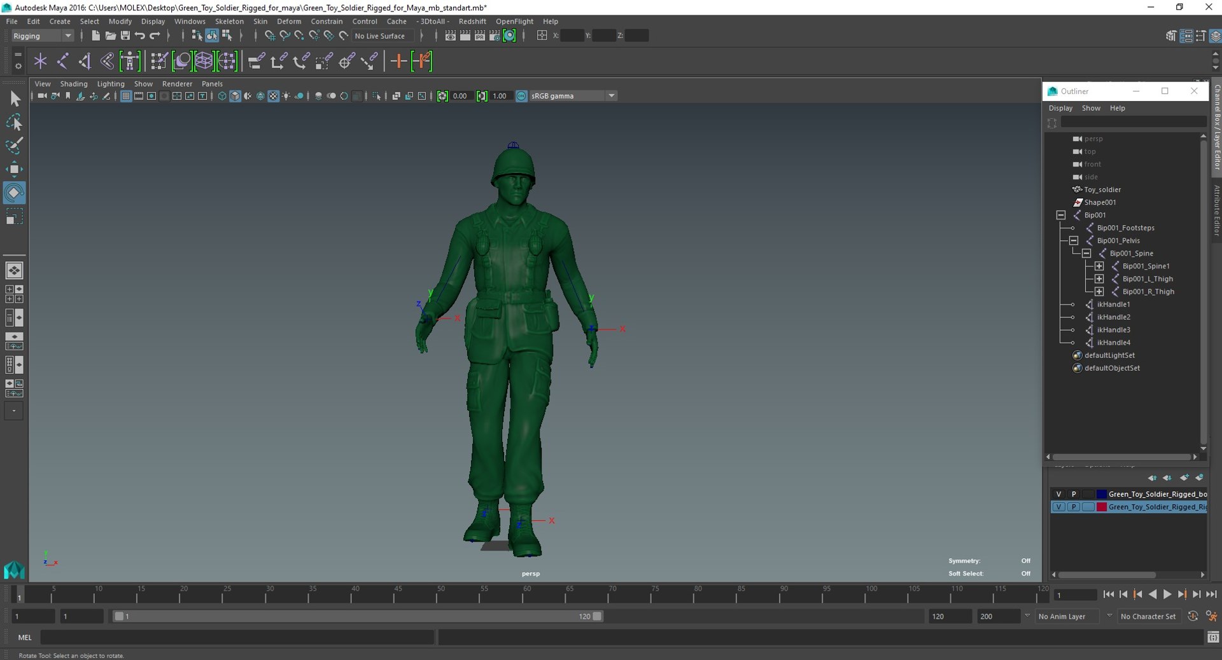Click the bind skin shelf icon
Screen dimensions: 1222x660
point(107,61)
